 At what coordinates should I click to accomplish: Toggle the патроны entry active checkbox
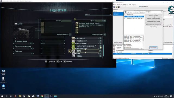[114, 47]
